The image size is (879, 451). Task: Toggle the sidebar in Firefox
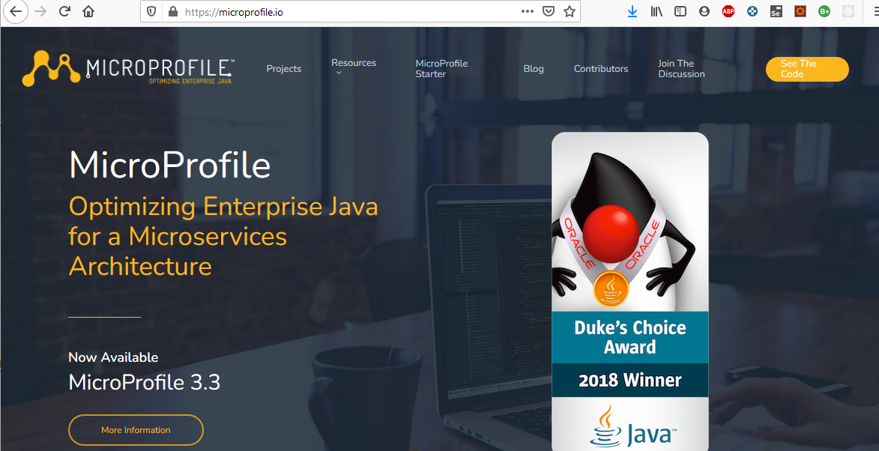point(680,11)
